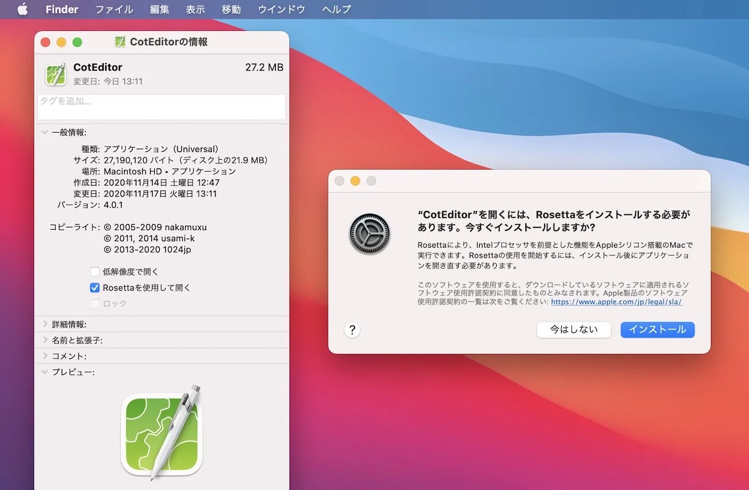Click the CotEditor name text
This screenshot has width=749, height=490.
pos(97,67)
